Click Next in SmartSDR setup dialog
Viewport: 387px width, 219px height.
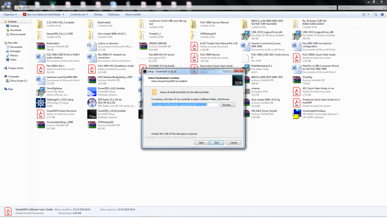(x=216, y=143)
